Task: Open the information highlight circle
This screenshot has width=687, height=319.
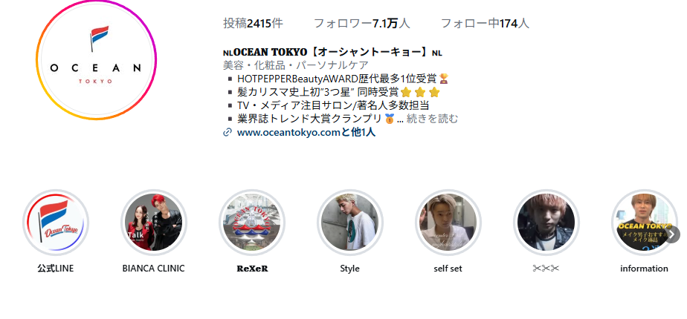Action: coord(644,222)
